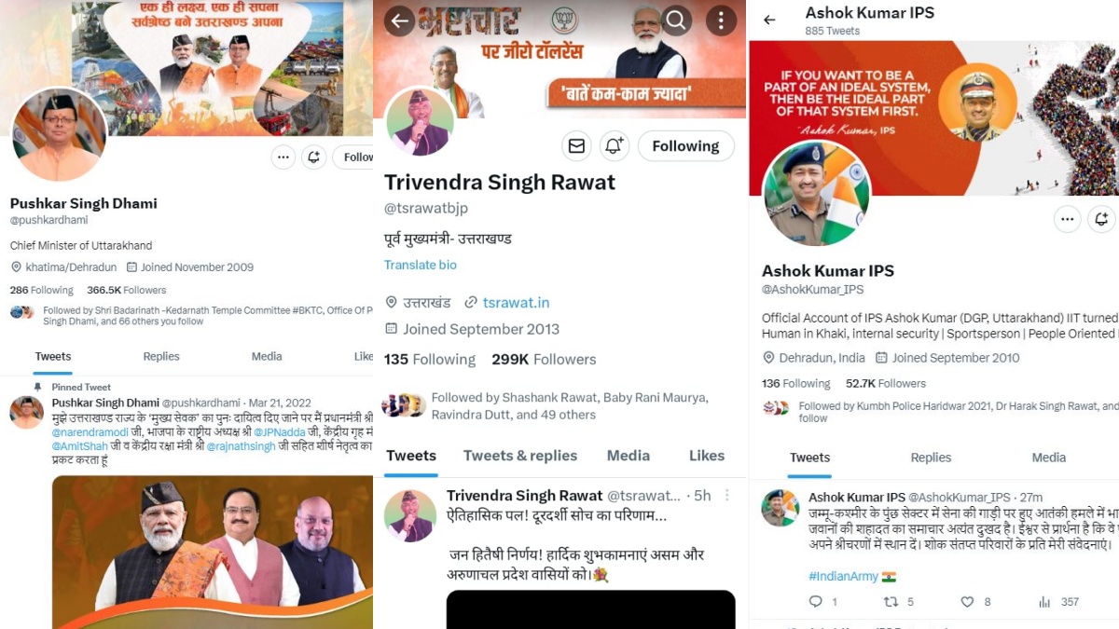Go back using arrow beside Ashok Kumar IPS
Image resolution: width=1119 pixels, height=629 pixels.
click(769, 20)
